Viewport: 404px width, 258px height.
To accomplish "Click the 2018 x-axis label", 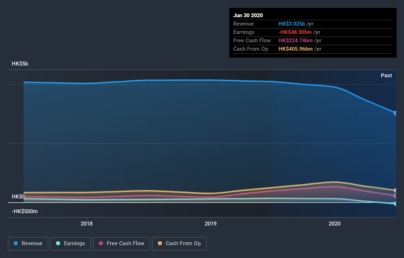I will tap(87, 224).
